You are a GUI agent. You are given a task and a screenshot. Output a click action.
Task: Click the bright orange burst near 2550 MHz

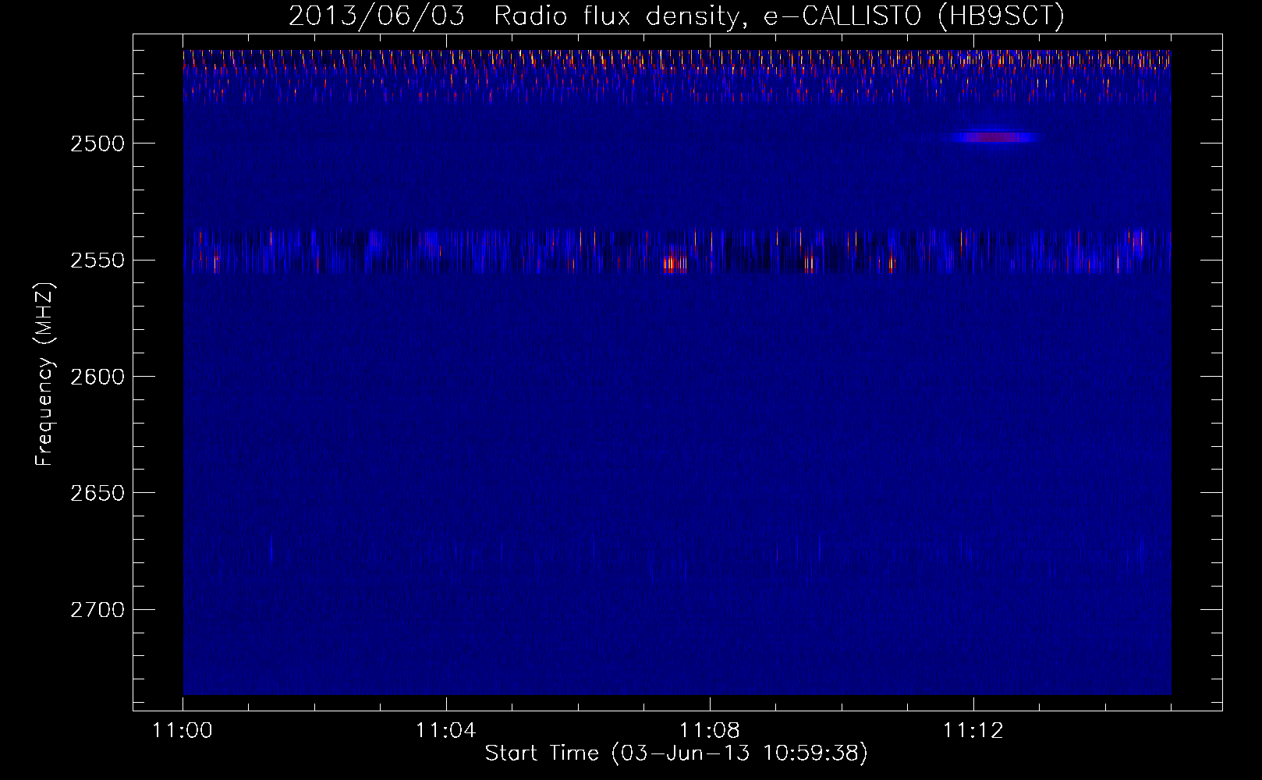tap(675, 263)
